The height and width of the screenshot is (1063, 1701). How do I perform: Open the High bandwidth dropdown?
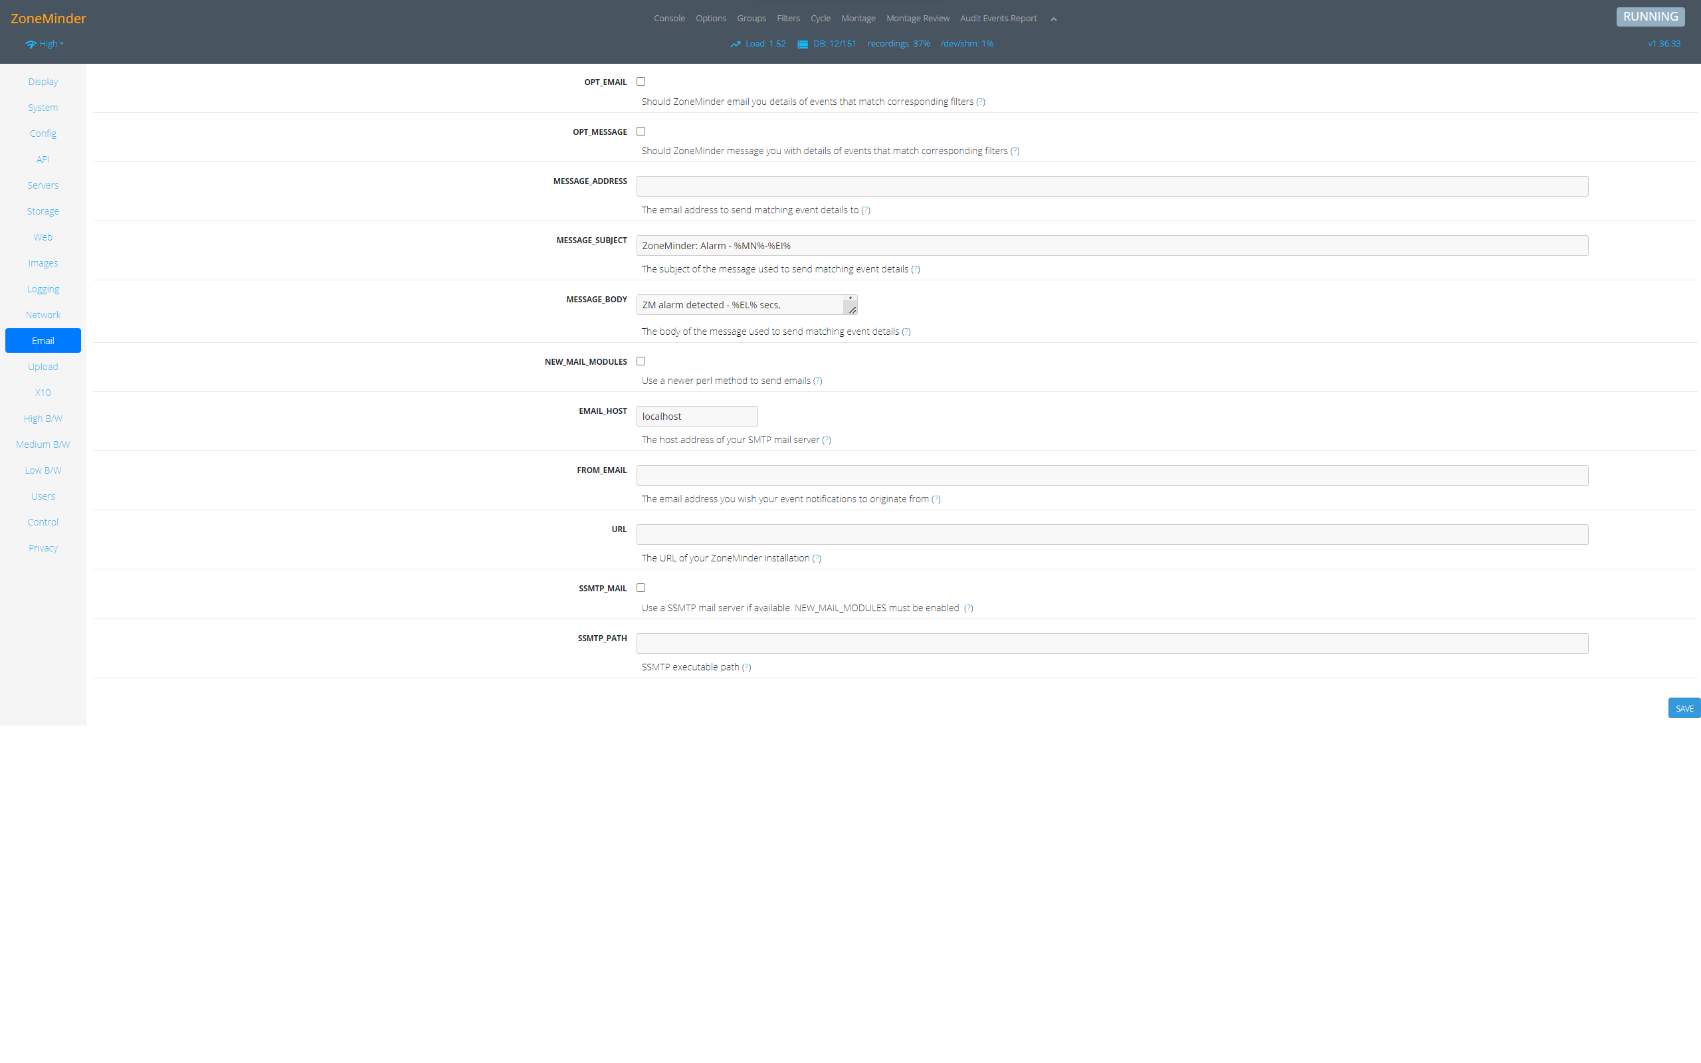(x=50, y=44)
